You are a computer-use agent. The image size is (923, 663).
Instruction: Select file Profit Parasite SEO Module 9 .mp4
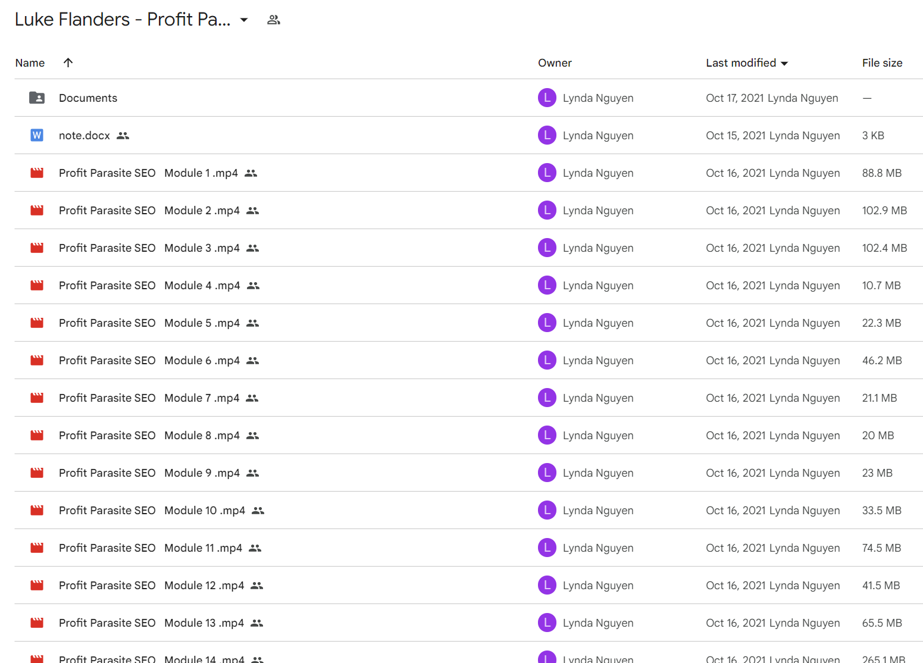point(149,473)
